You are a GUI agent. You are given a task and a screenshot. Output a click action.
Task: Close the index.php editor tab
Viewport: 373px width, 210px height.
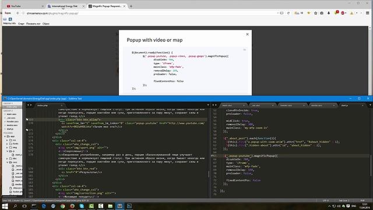click(62, 105)
